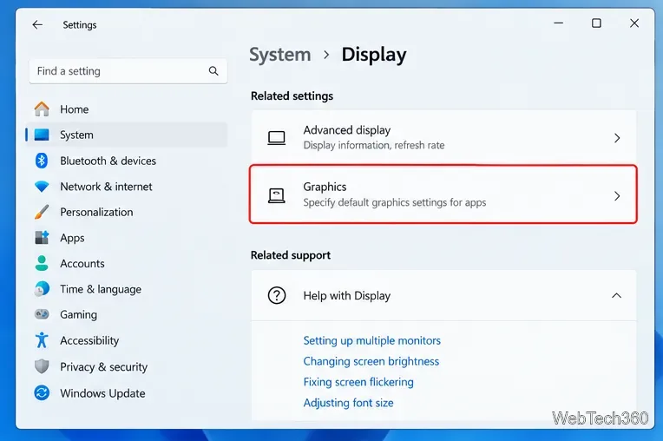Click the Accounts person icon
663x441 pixels.
click(x=42, y=263)
